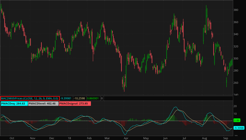This screenshot has width=246, height=140.
Task: Select the cyan PMACDeq: 284.63 label
Action: click(x=14, y=104)
